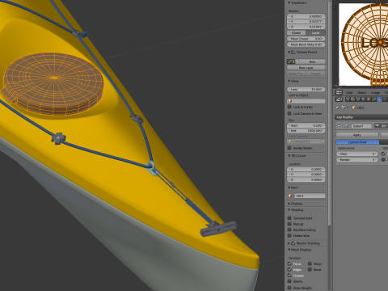Collapse the Grease Pencil panel

(x=289, y=52)
